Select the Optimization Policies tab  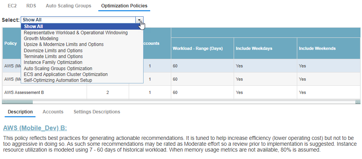124,6
